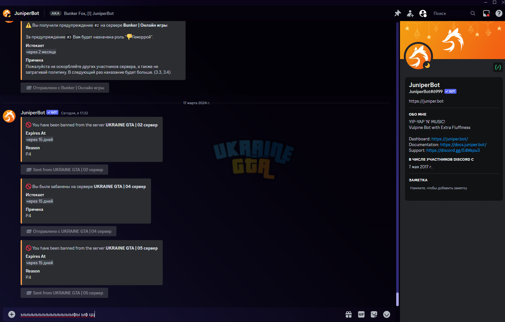Click the JuniperBot title in the header
The image size is (505, 322).
pyautogui.click(x=27, y=13)
